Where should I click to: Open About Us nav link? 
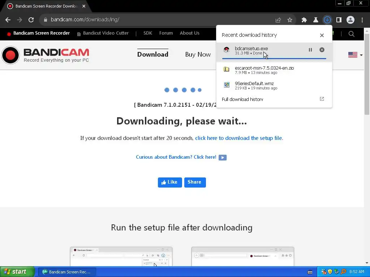pos(189,33)
